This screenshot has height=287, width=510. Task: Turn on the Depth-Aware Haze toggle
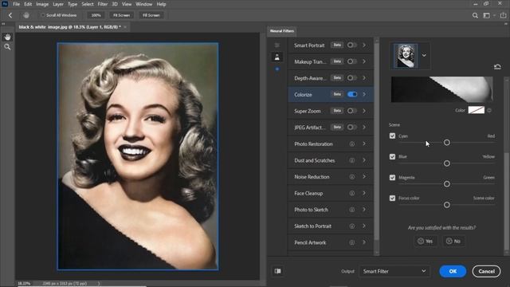[352, 78]
